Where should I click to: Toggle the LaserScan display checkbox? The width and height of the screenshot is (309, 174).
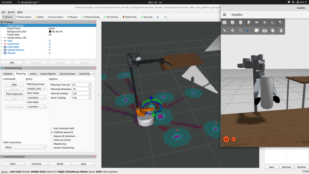50,44
